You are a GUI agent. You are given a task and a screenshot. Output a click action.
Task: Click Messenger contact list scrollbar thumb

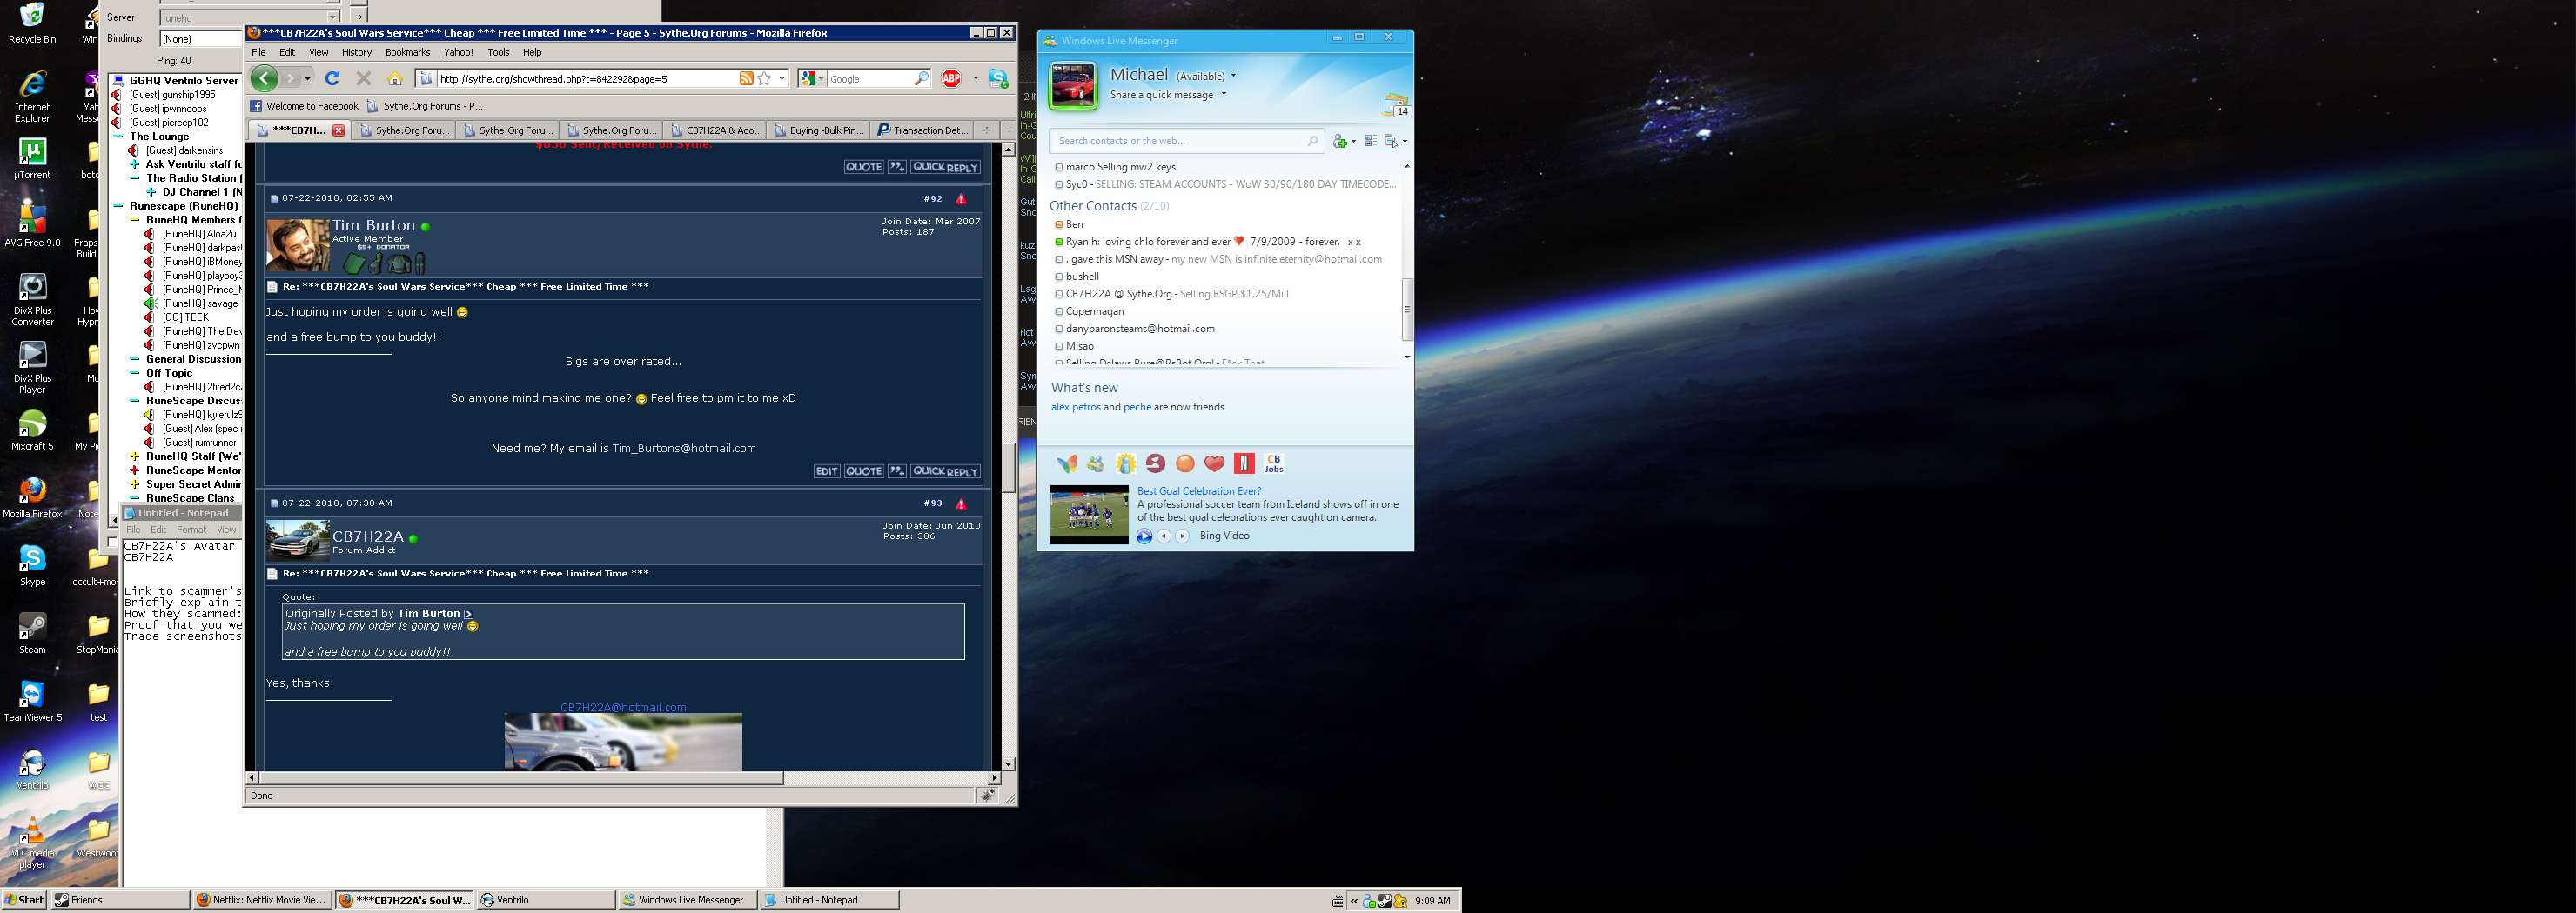pos(1407,309)
